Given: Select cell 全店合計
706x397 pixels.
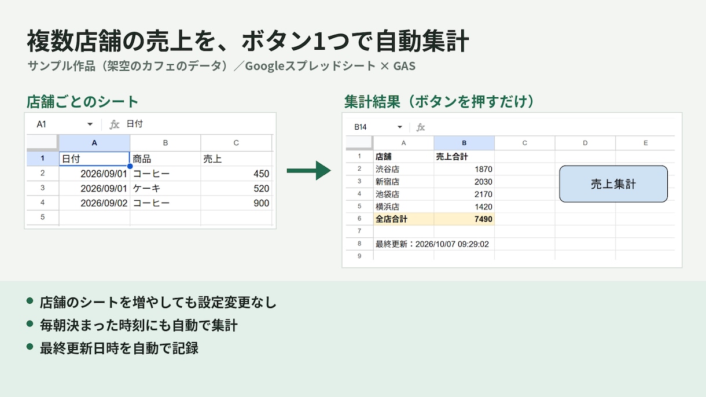Looking at the screenshot, I should 403,219.
